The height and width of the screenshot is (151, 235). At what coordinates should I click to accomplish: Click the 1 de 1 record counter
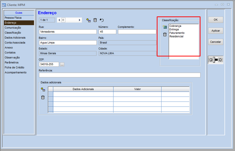[x=47, y=20]
